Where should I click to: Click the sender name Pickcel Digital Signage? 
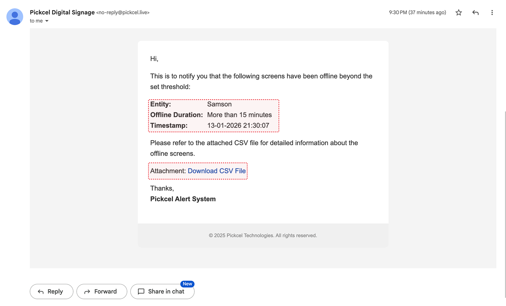tap(62, 12)
